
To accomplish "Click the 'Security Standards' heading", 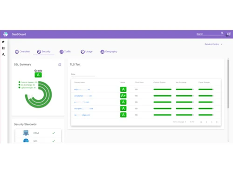I will point(25,124).
